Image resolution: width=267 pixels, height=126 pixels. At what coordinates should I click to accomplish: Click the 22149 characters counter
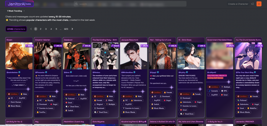click(16, 29)
